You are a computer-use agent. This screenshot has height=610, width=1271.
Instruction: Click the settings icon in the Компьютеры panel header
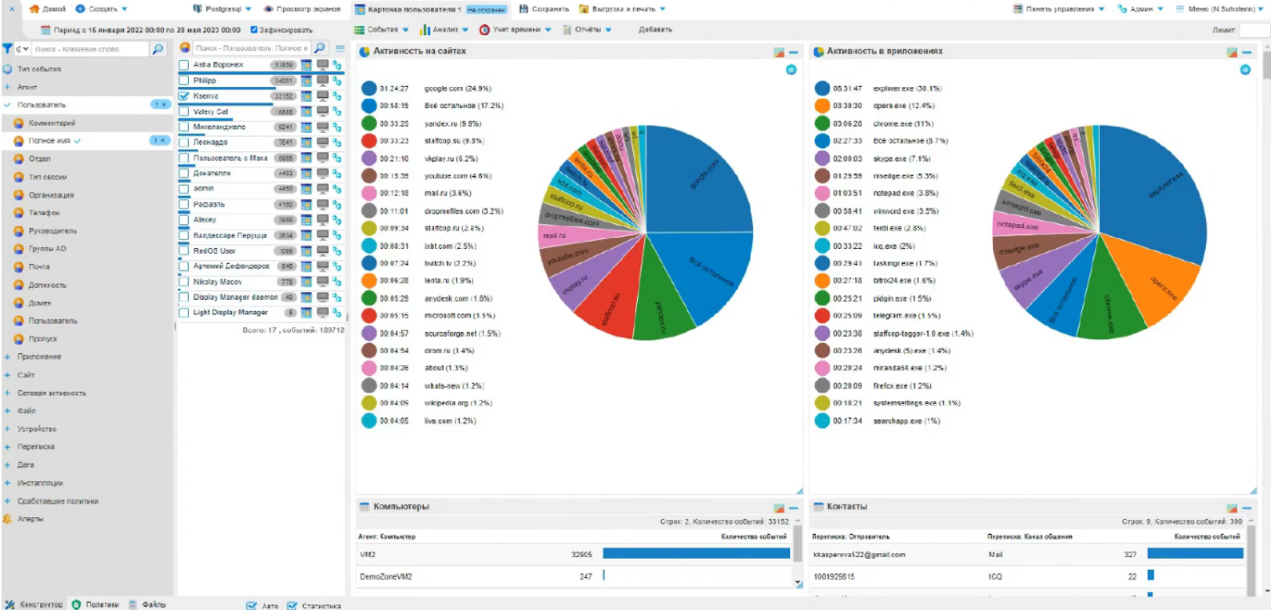pyautogui.click(x=779, y=507)
